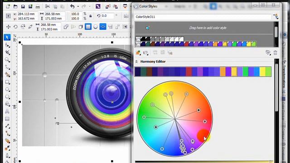Click the Import icon in the toolbar
290x163 pixels.
tap(108, 7)
